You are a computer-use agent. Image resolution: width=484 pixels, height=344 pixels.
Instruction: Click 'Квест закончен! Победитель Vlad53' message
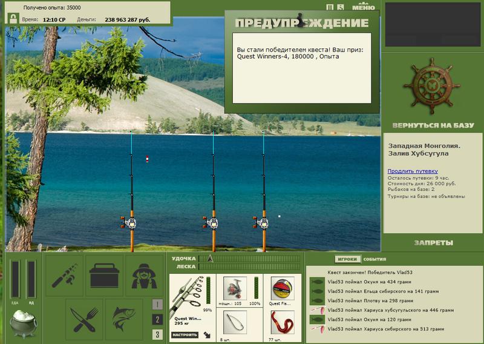(370, 273)
